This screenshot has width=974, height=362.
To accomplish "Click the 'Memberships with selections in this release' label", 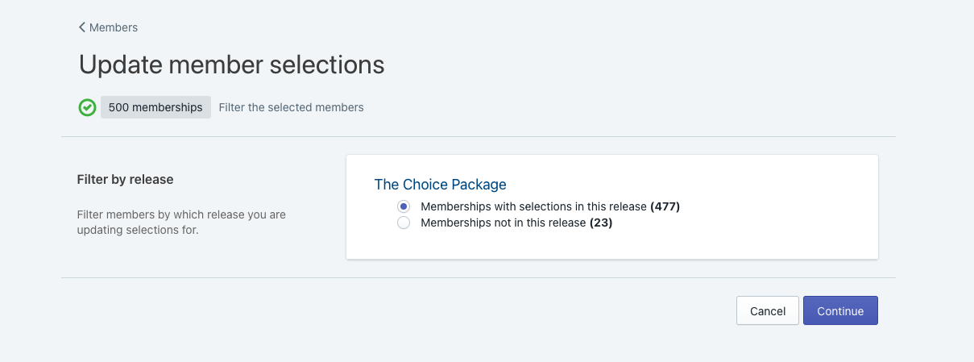I will 533,206.
